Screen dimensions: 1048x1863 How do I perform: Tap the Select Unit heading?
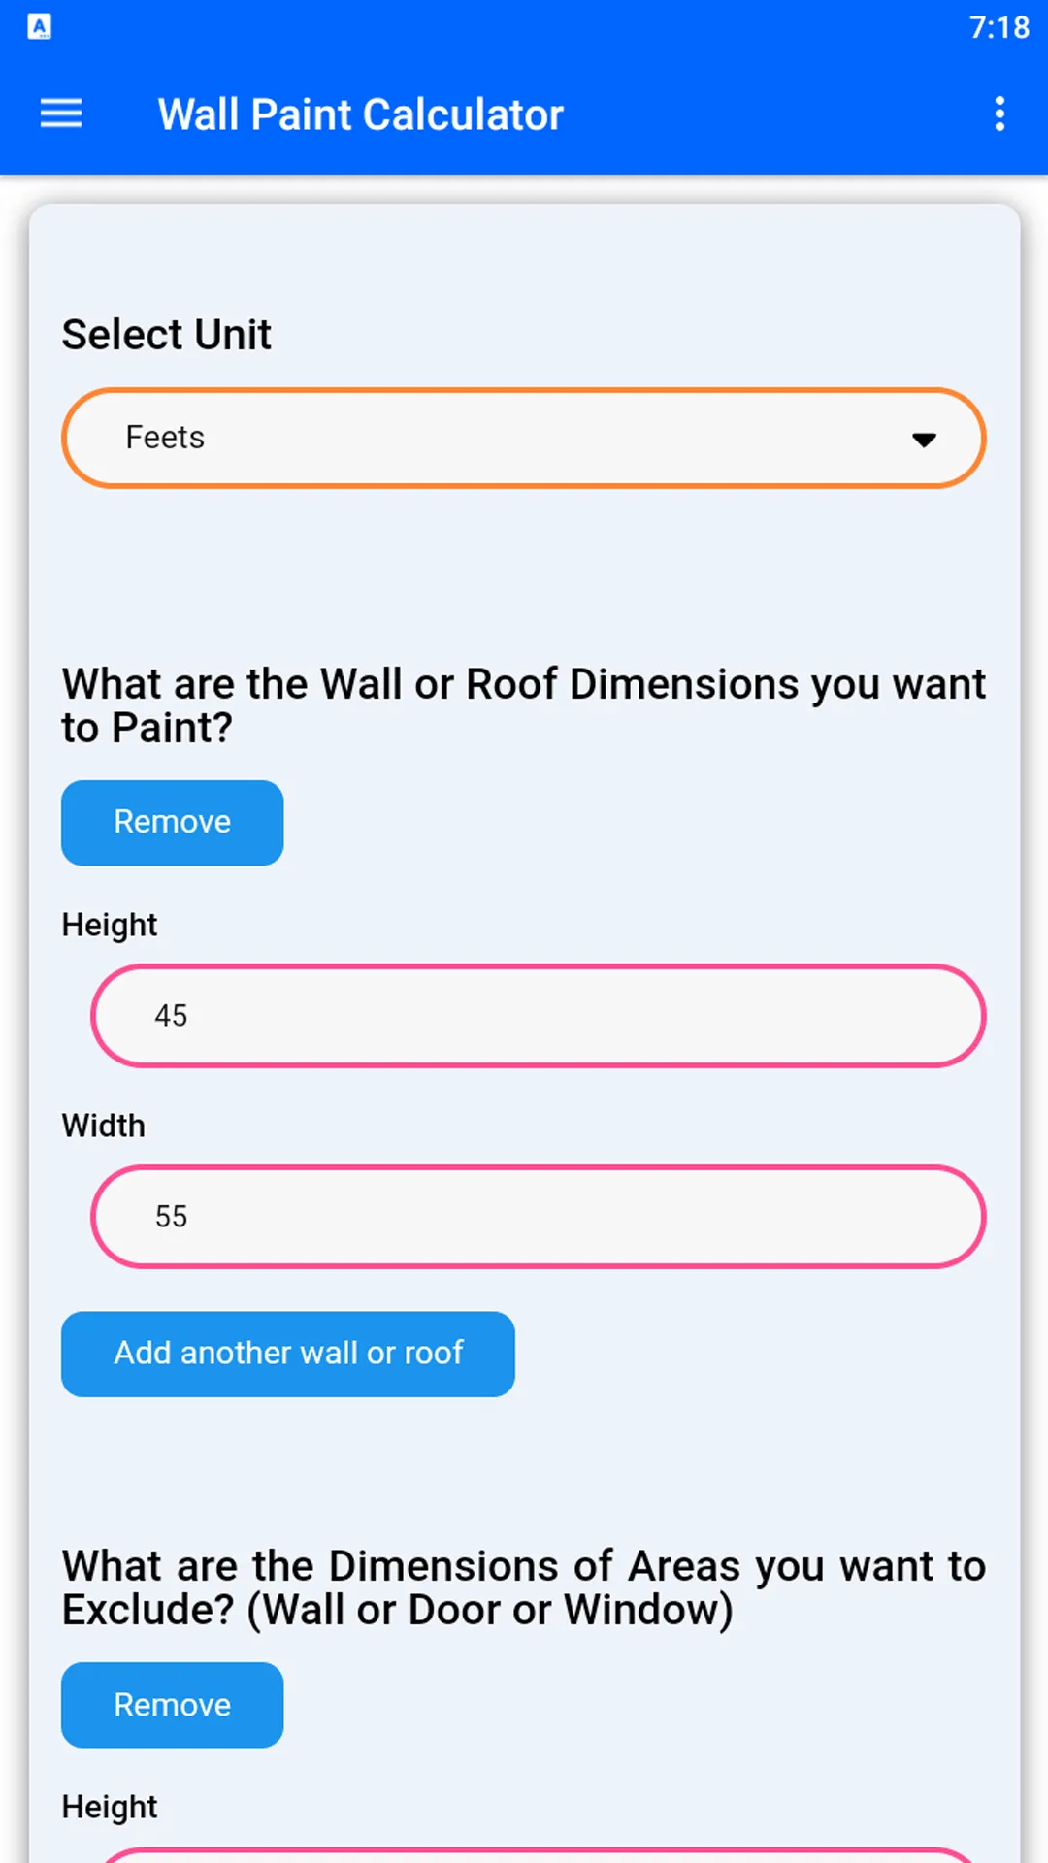[x=167, y=335]
